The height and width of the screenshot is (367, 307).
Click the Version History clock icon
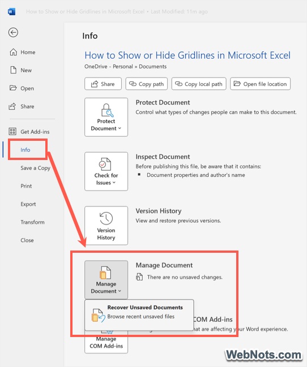point(106,218)
